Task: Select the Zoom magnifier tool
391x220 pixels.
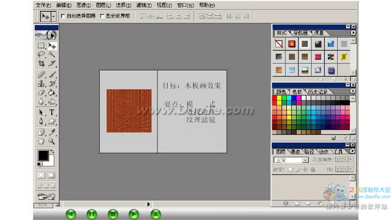Action: [52, 141]
